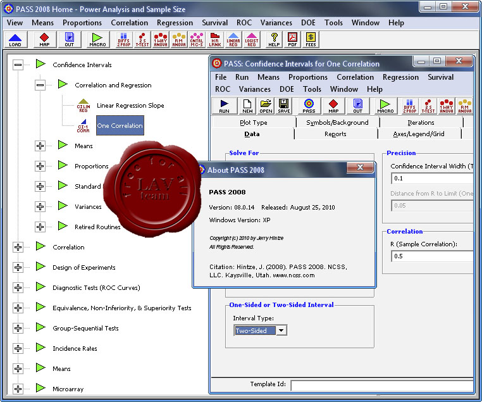The height and width of the screenshot is (402, 482).
Task: Click the green arrow icon beside Correlation
Action: [40, 246]
